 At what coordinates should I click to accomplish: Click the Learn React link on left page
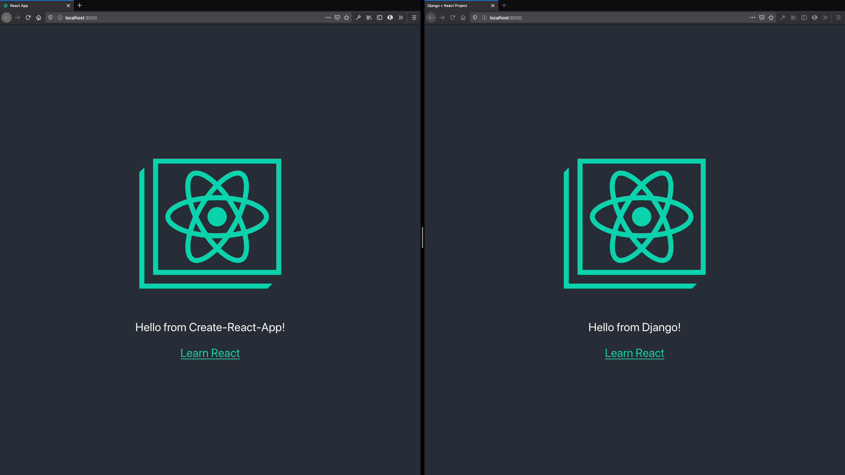(x=210, y=353)
